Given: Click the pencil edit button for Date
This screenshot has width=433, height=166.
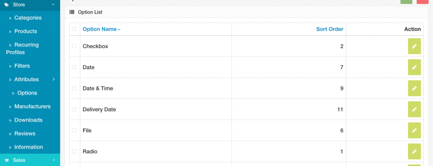Looking at the screenshot, I should [x=414, y=67].
